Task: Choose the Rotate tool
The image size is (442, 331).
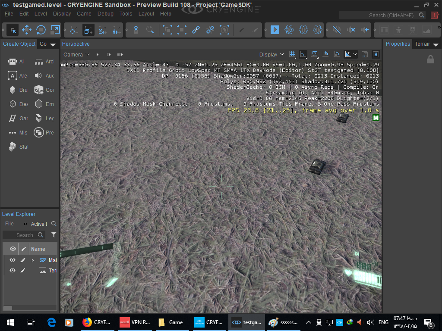Action: pos(41,30)
